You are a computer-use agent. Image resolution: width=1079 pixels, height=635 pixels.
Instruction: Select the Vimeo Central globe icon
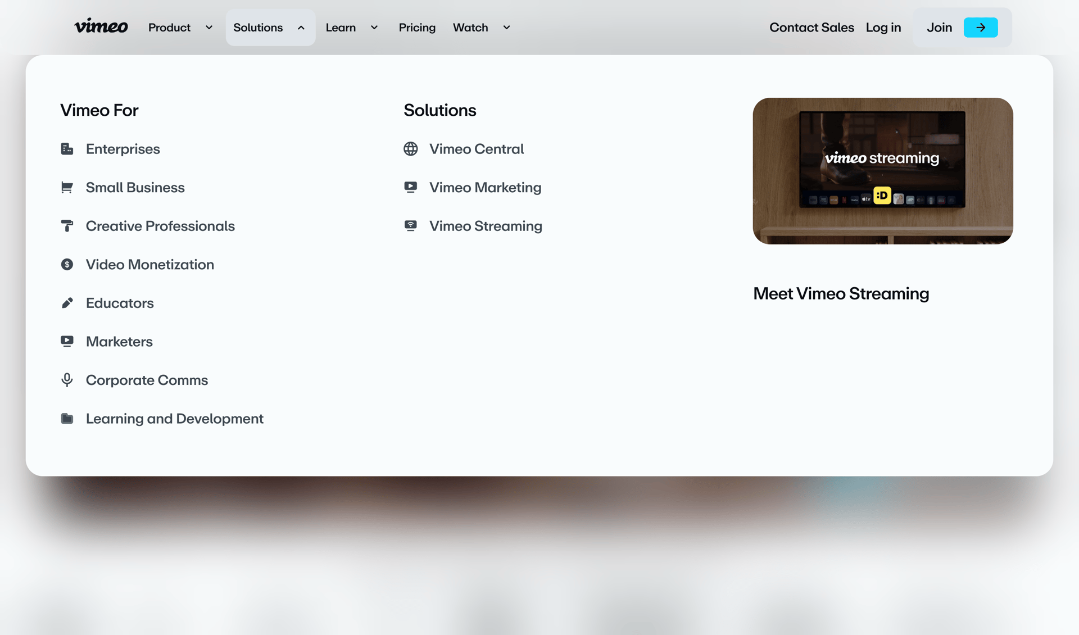point(411,149)
